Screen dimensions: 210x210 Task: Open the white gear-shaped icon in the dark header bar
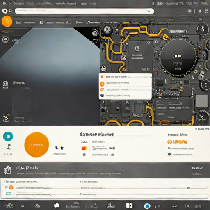coord(8,170)
